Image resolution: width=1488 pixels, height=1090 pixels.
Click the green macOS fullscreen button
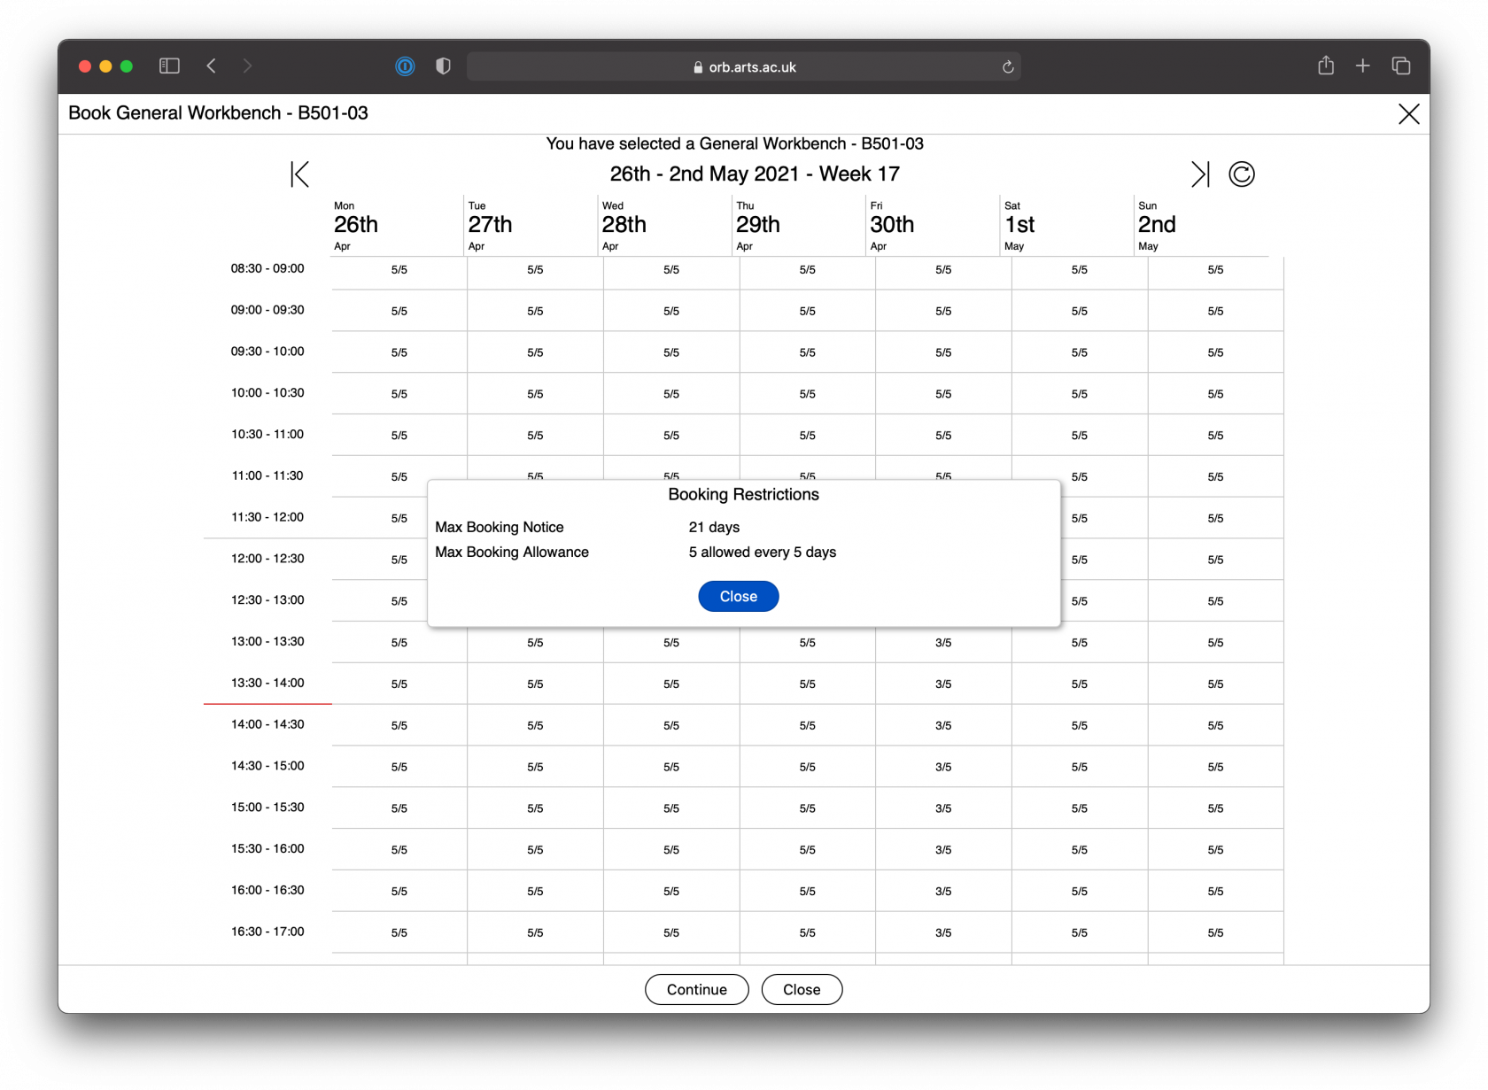click(127, 66)
